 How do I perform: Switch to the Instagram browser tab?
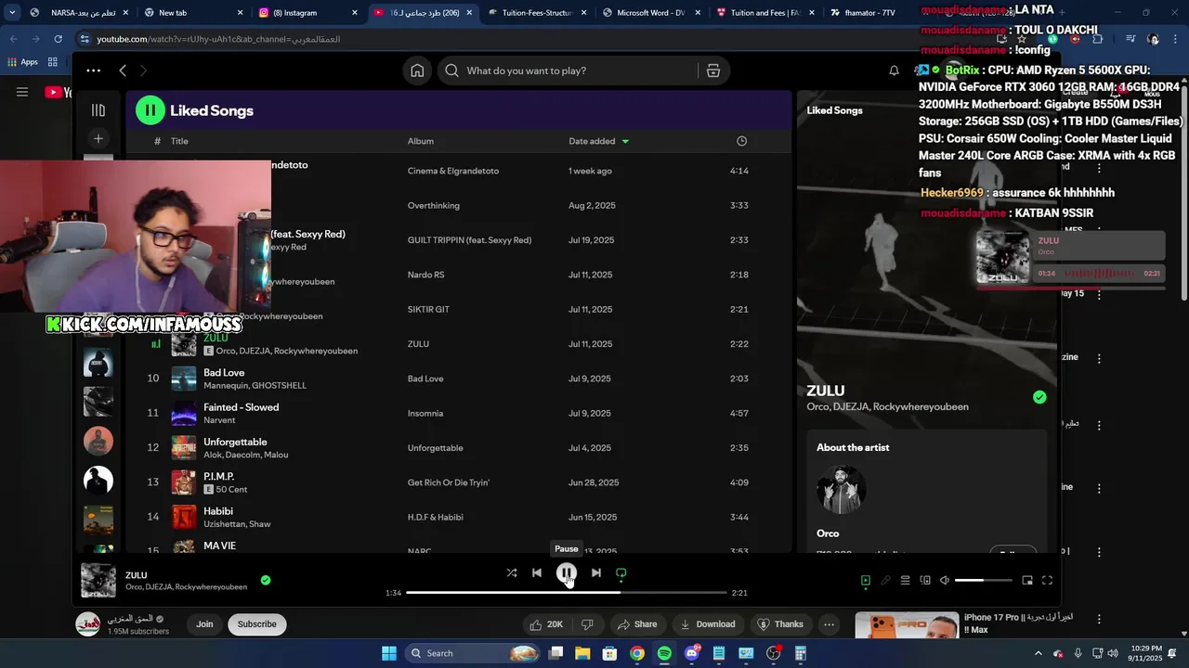point(308,13)
